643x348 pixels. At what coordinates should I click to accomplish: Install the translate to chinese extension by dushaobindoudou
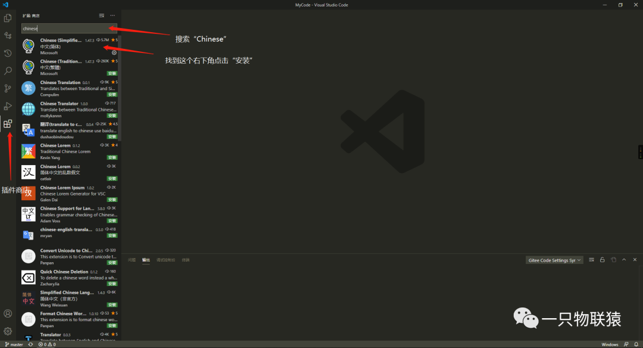click(112, 136)
